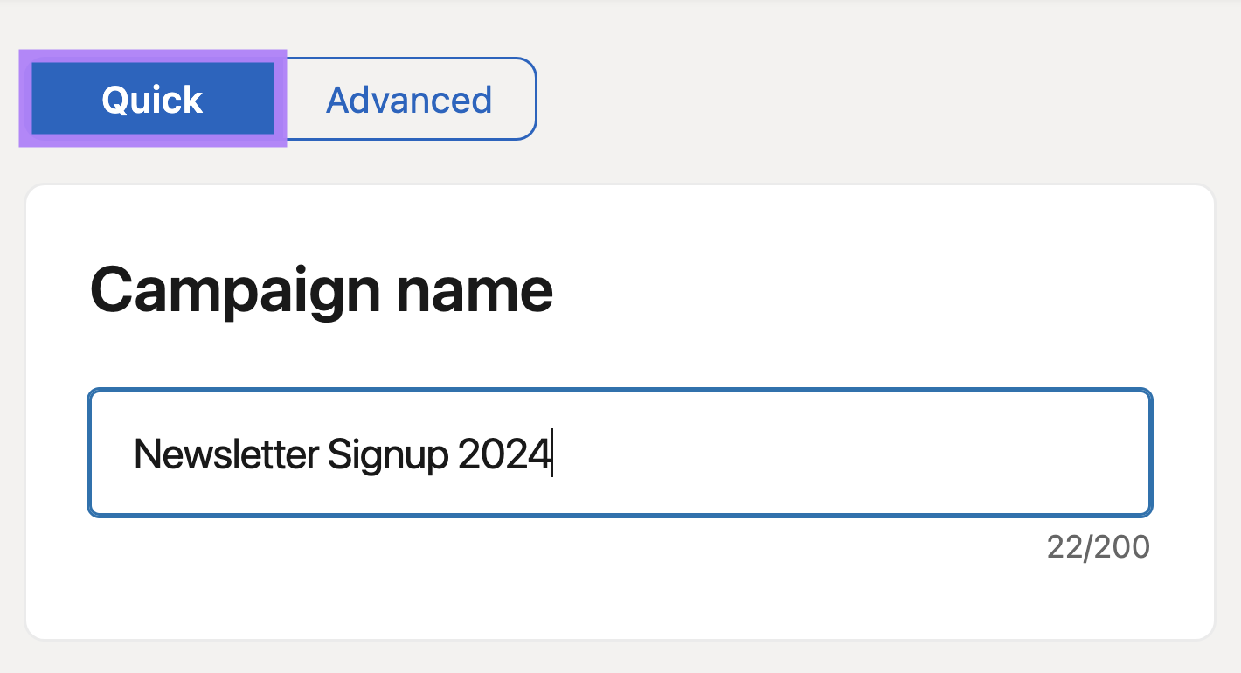Click the Campaign name heading
The height and width of the screenshot is (673, 1241).
click(322, 288)
